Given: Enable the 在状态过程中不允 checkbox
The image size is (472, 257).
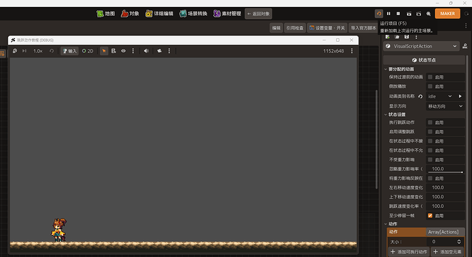Looking at the screenshot, I should (x=430, y=150).
